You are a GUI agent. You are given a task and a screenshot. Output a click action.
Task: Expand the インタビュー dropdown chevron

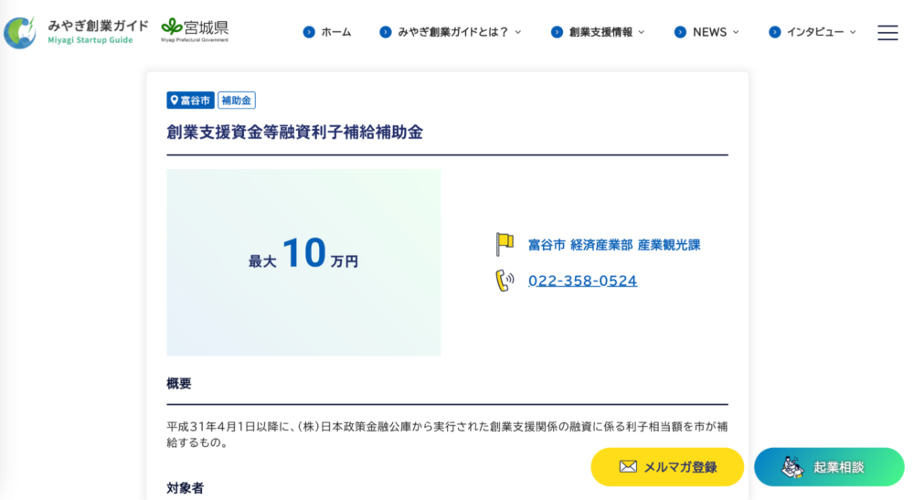click(853, 32)
